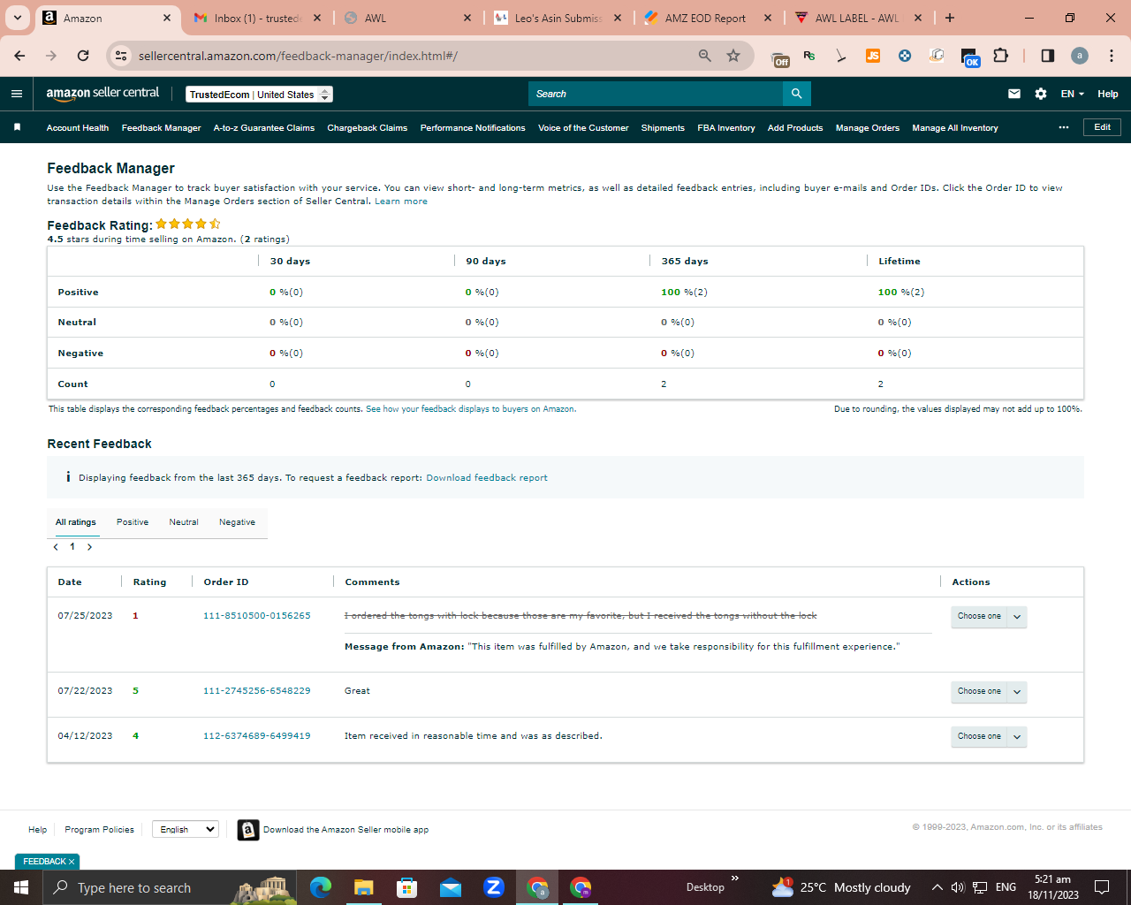
Task: Click the Learn more link
Action: pyautogui.click(x=401, y=202)
